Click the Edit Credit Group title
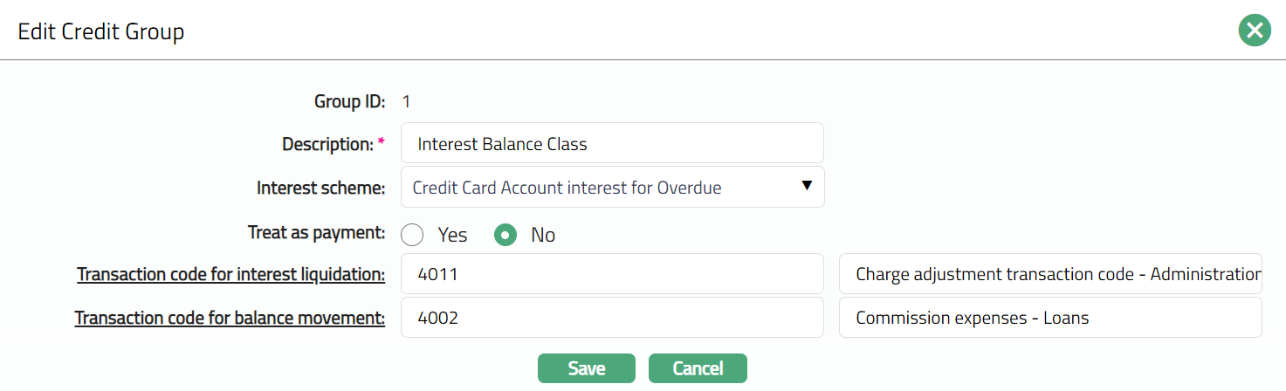Image resolution: width=1286 pixels, height=391 pixels. 101,32
